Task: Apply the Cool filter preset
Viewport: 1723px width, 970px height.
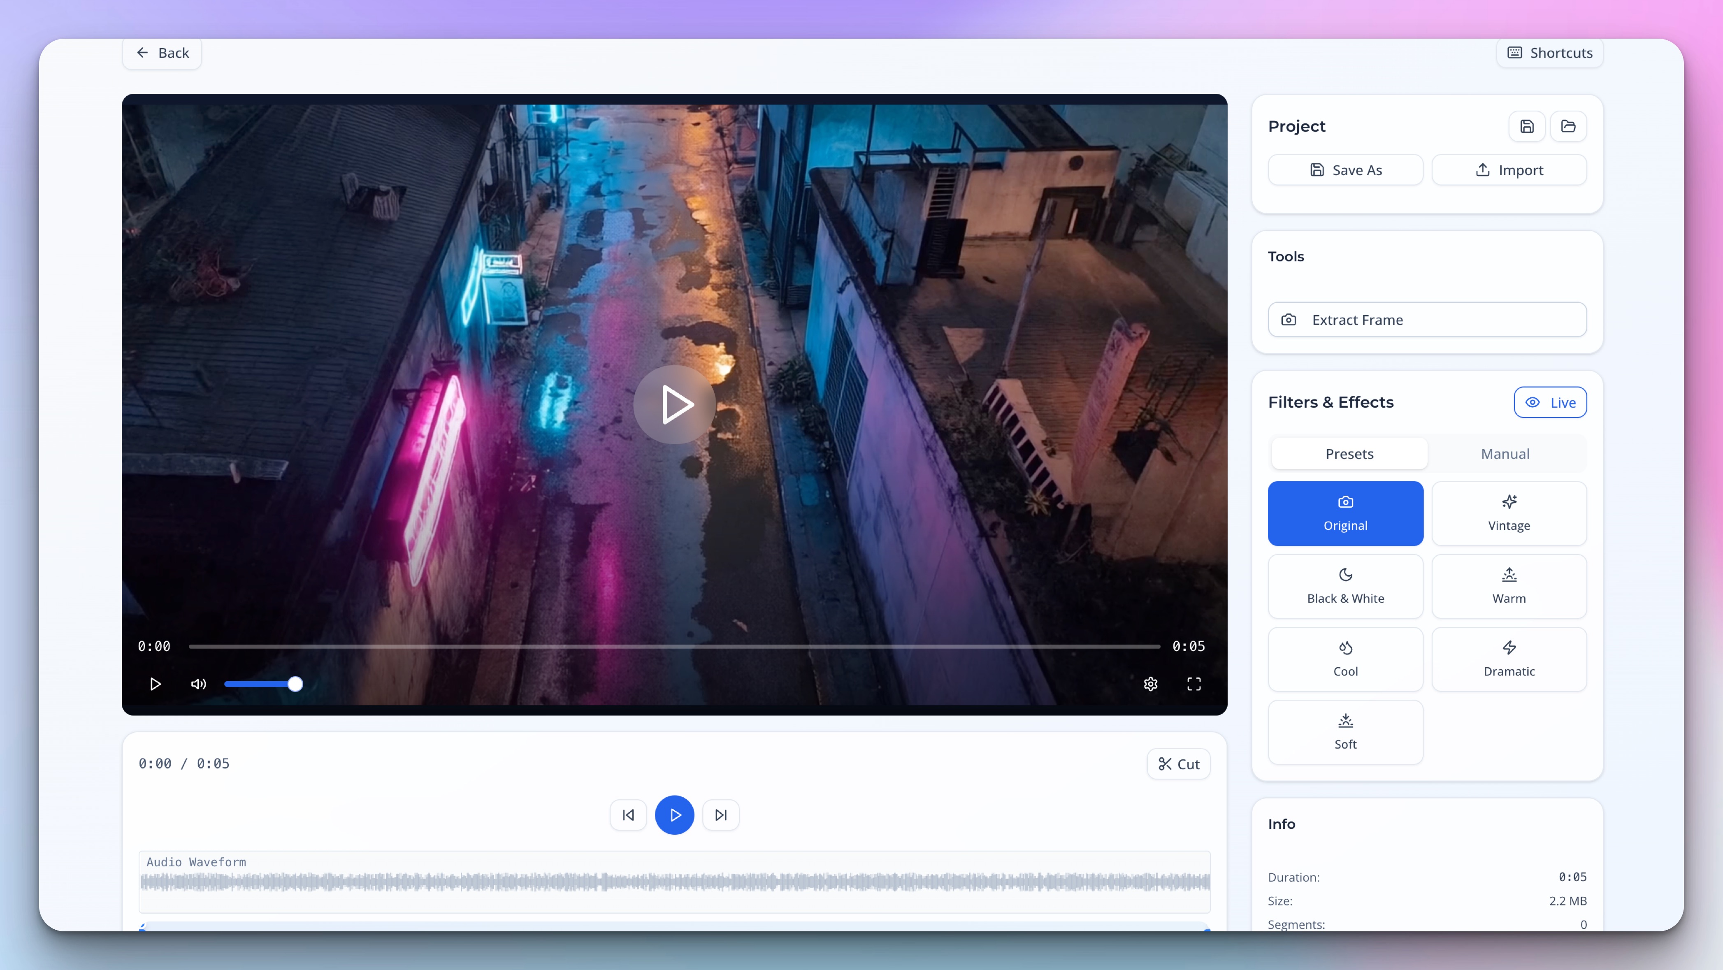Action: coord(1345,659)
